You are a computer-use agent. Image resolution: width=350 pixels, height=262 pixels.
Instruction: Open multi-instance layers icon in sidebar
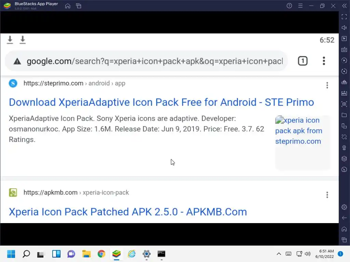344,159
